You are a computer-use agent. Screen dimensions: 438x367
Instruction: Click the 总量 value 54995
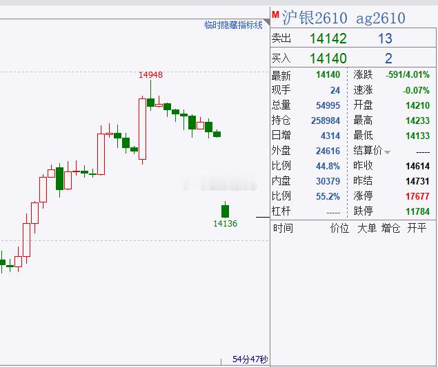pos(328,105)
